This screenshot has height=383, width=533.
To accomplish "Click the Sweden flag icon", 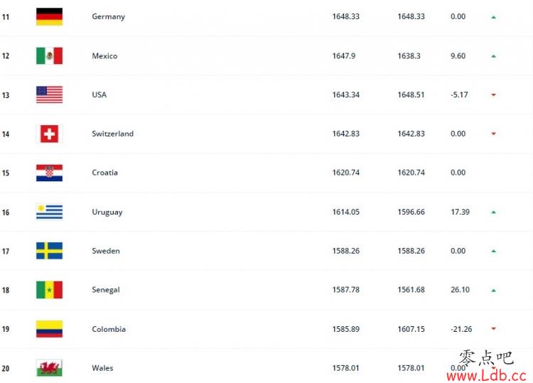I will (x=49, y=251).
